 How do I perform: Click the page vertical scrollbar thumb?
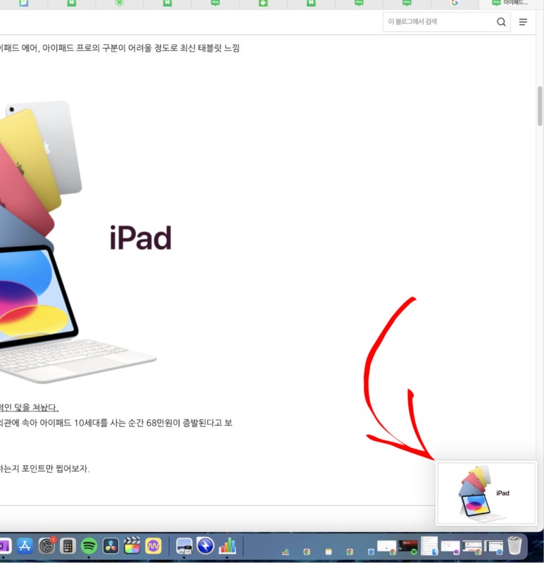coord(540,106)
